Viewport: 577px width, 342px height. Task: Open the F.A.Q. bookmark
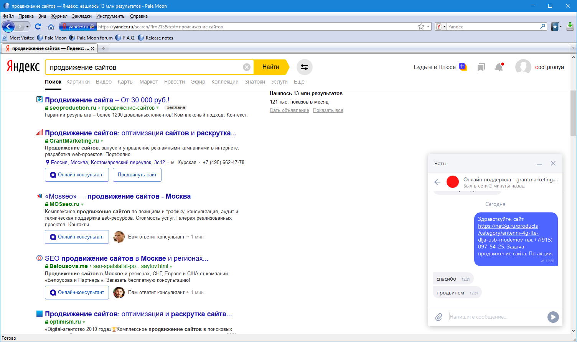click(125, 38)
